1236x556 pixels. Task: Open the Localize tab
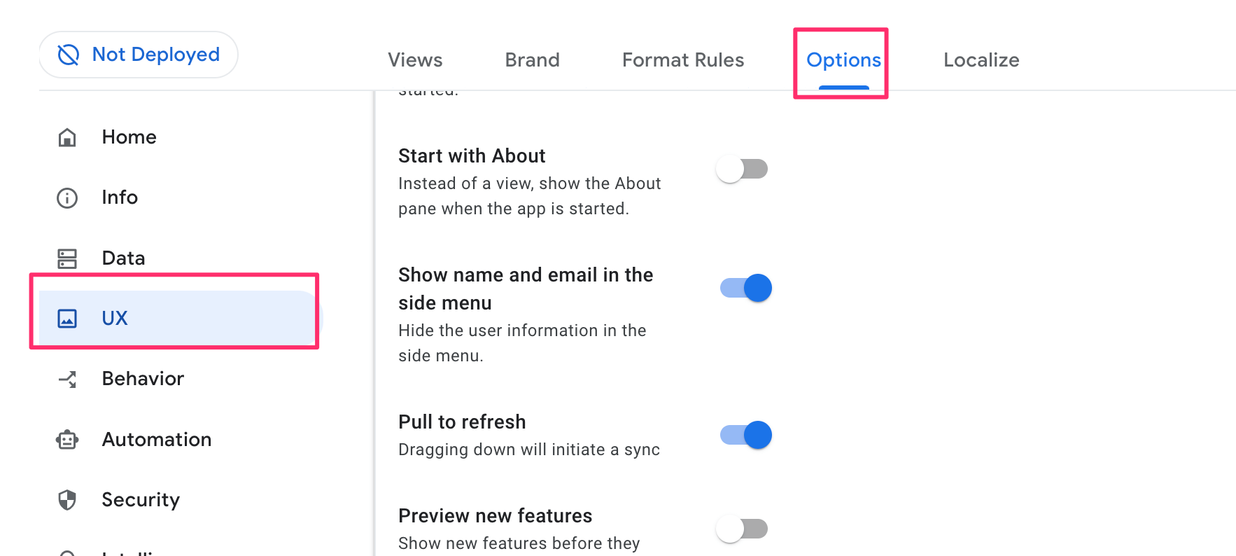tap(981, 60)
